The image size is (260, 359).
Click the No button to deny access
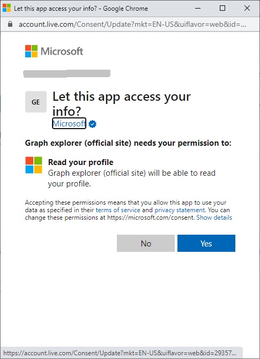click(x=146, y=243)
